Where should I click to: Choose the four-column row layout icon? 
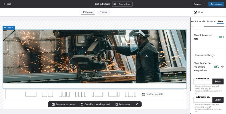(x=81, y=94)
